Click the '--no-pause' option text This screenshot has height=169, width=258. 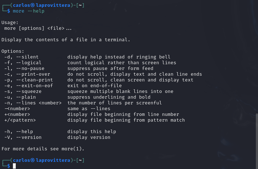point(30,69)
